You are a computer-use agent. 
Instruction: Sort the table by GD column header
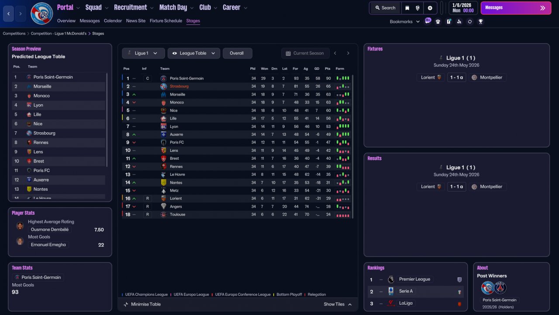point(317,68)
